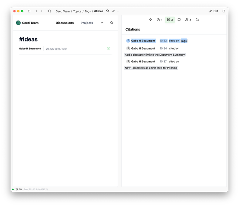Open the comments speech bubble panel
Screen dimensions: 239x206
179,20
